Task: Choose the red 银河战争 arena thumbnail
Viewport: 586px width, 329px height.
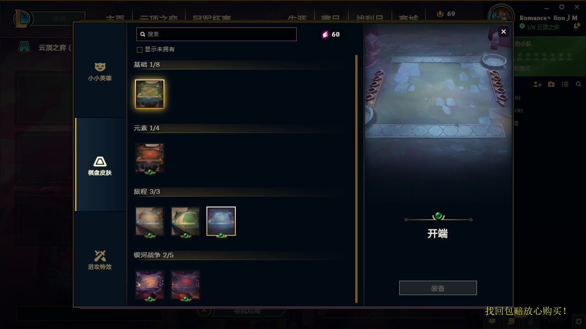Action: (185, 285)
